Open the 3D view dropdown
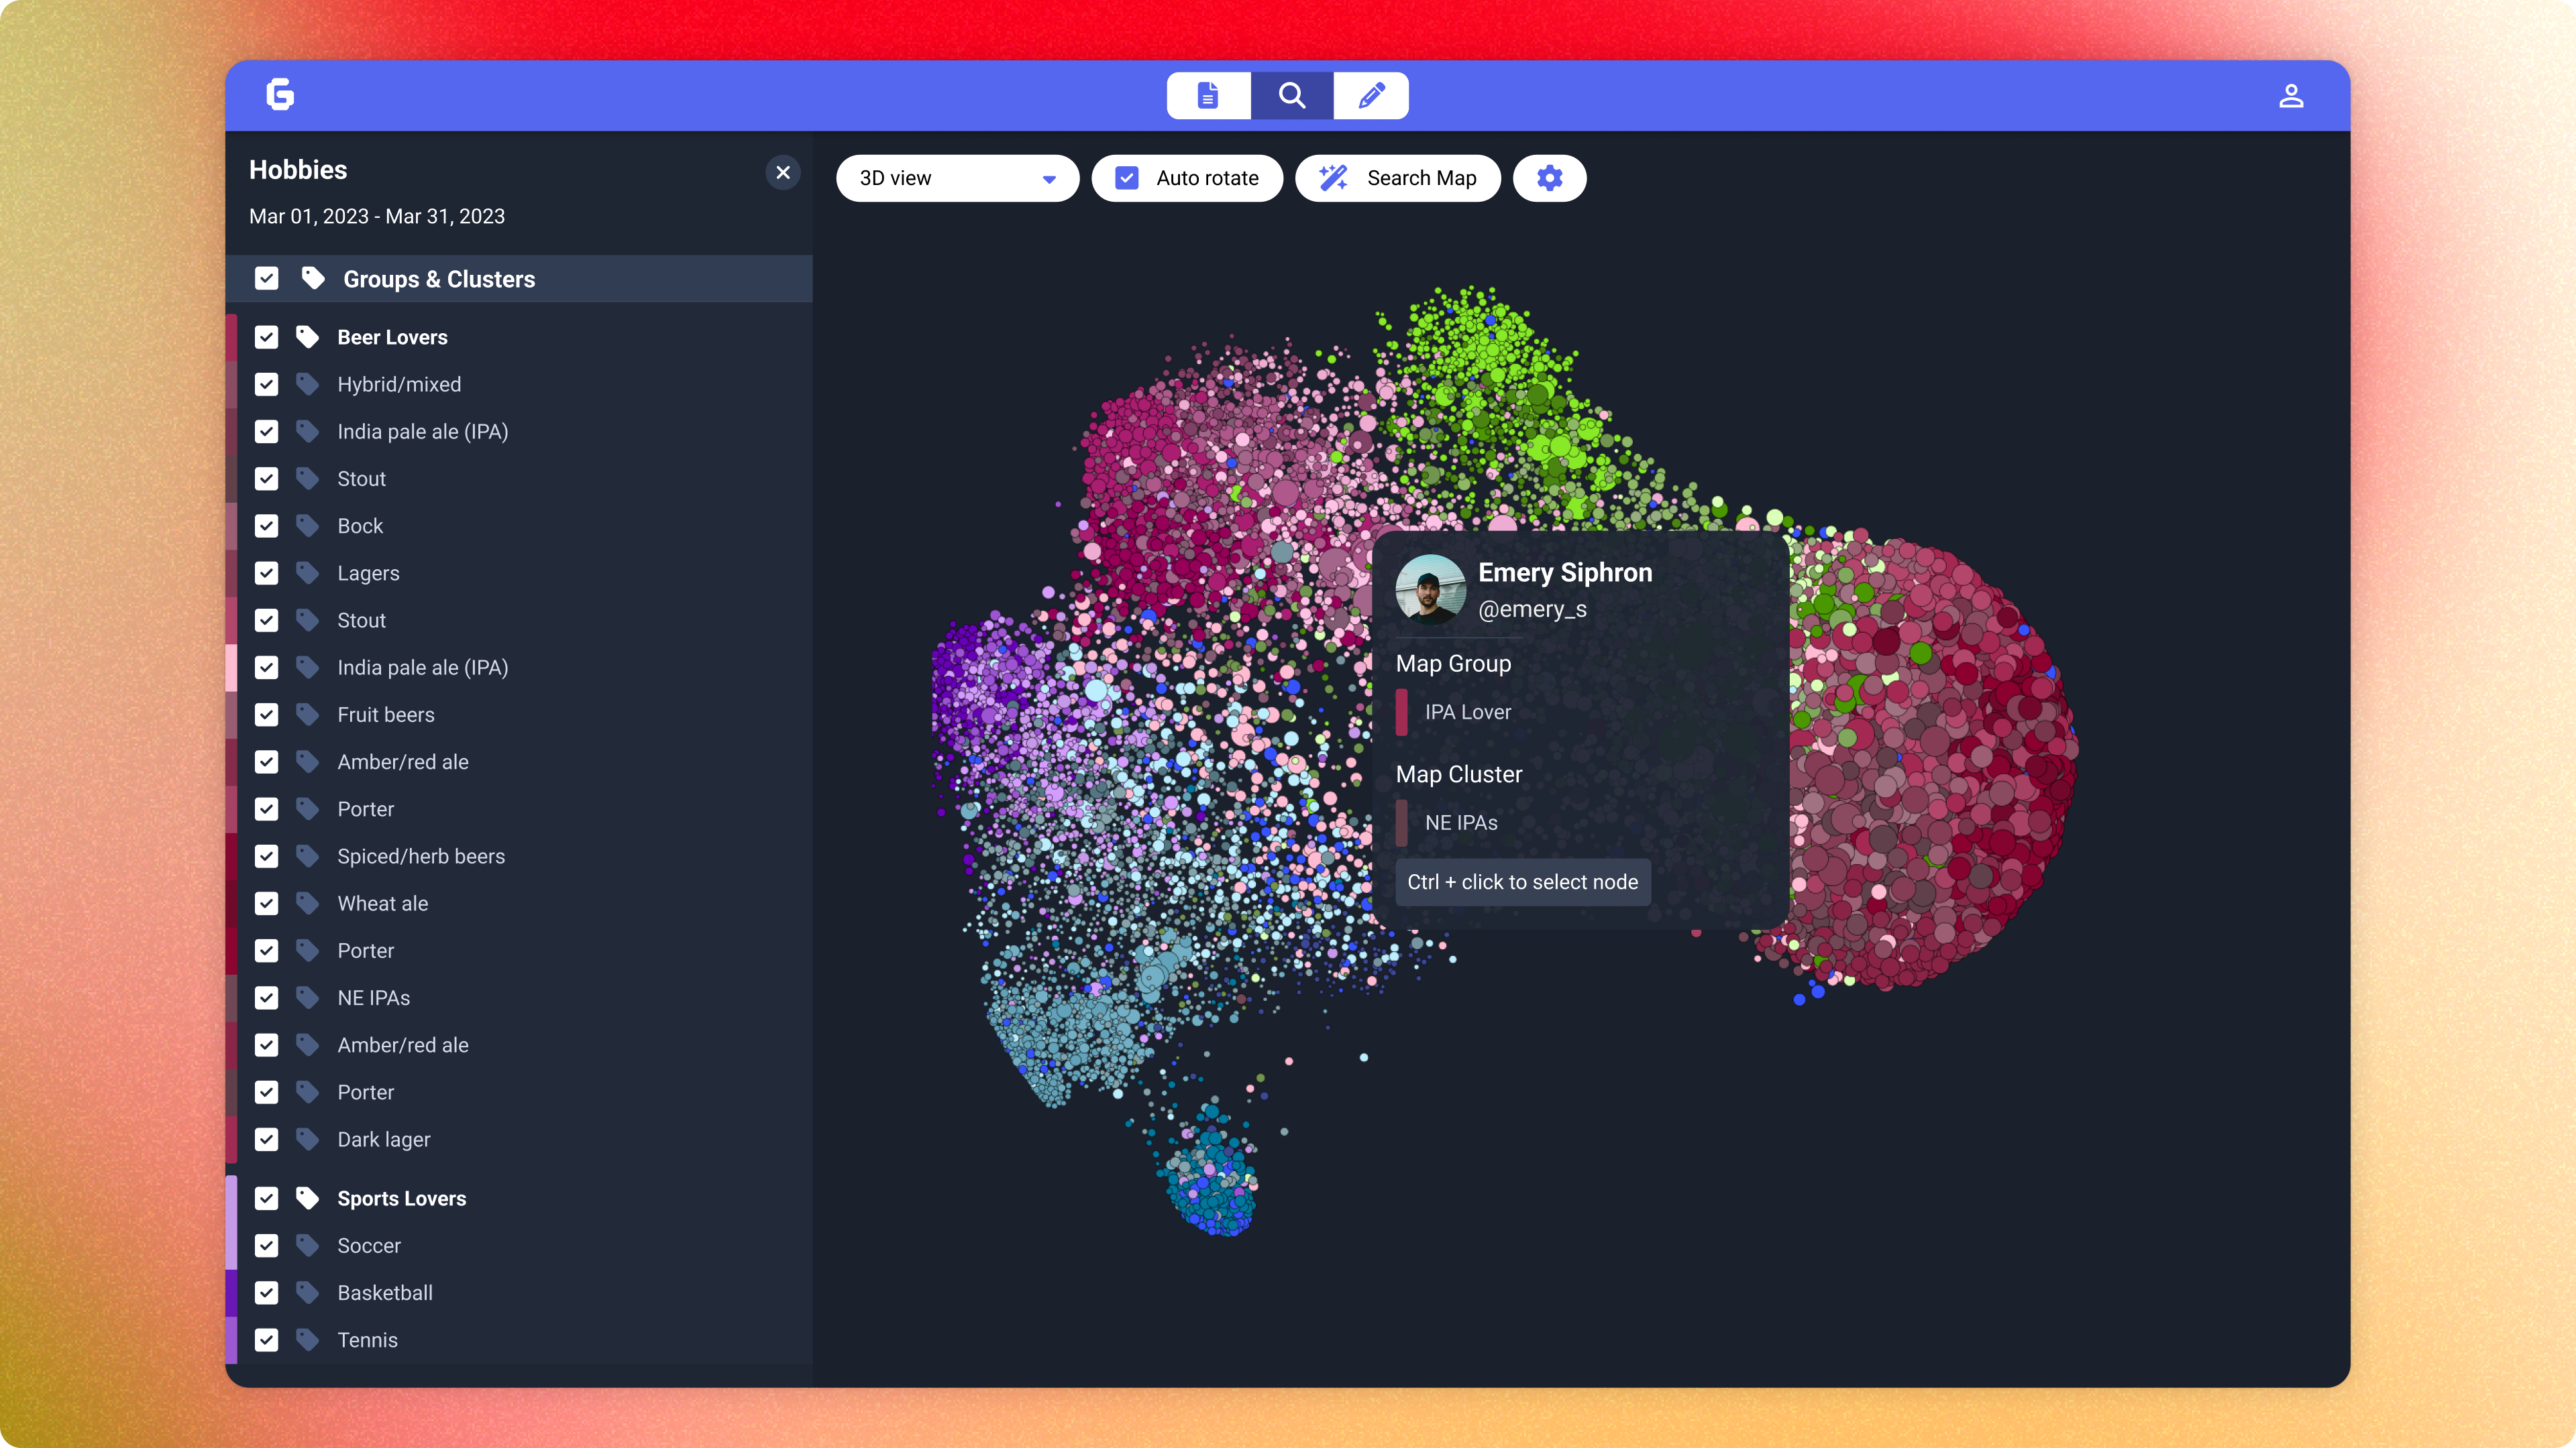Image resolution: width=2576 pixels, height=1448 pixels. (x=957, y=178)
